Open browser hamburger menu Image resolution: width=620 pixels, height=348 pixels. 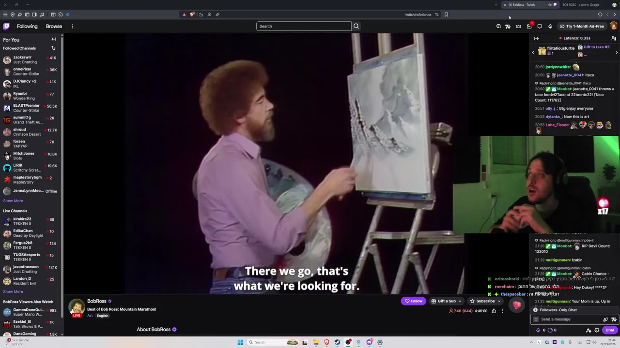coord(5,14)
